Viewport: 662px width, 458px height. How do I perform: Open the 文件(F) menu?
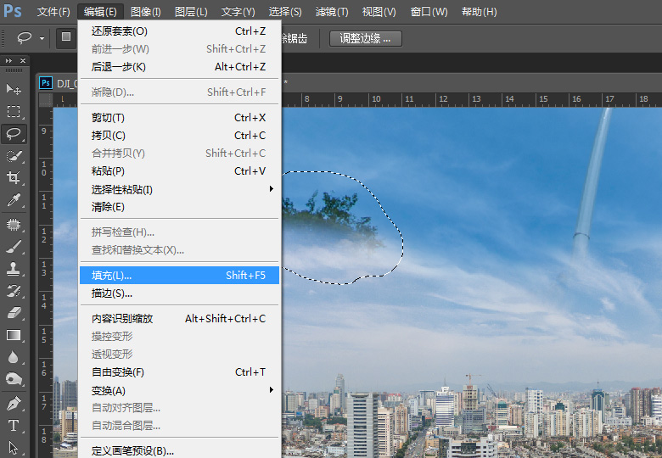pos(53,12)
